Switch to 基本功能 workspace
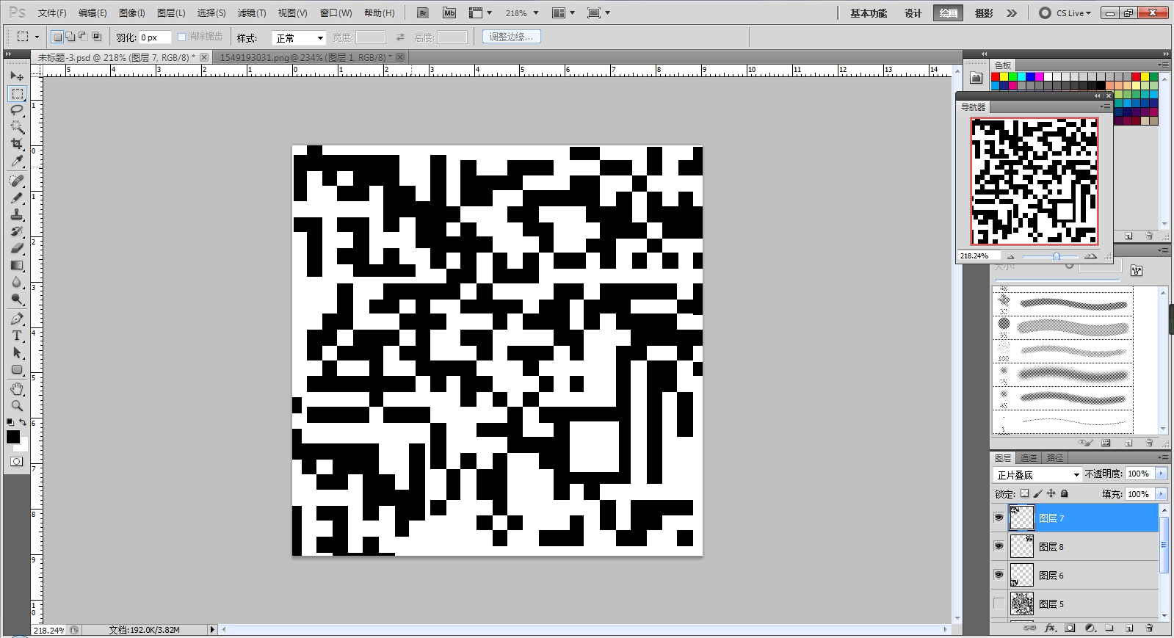 tap(869, 13)
